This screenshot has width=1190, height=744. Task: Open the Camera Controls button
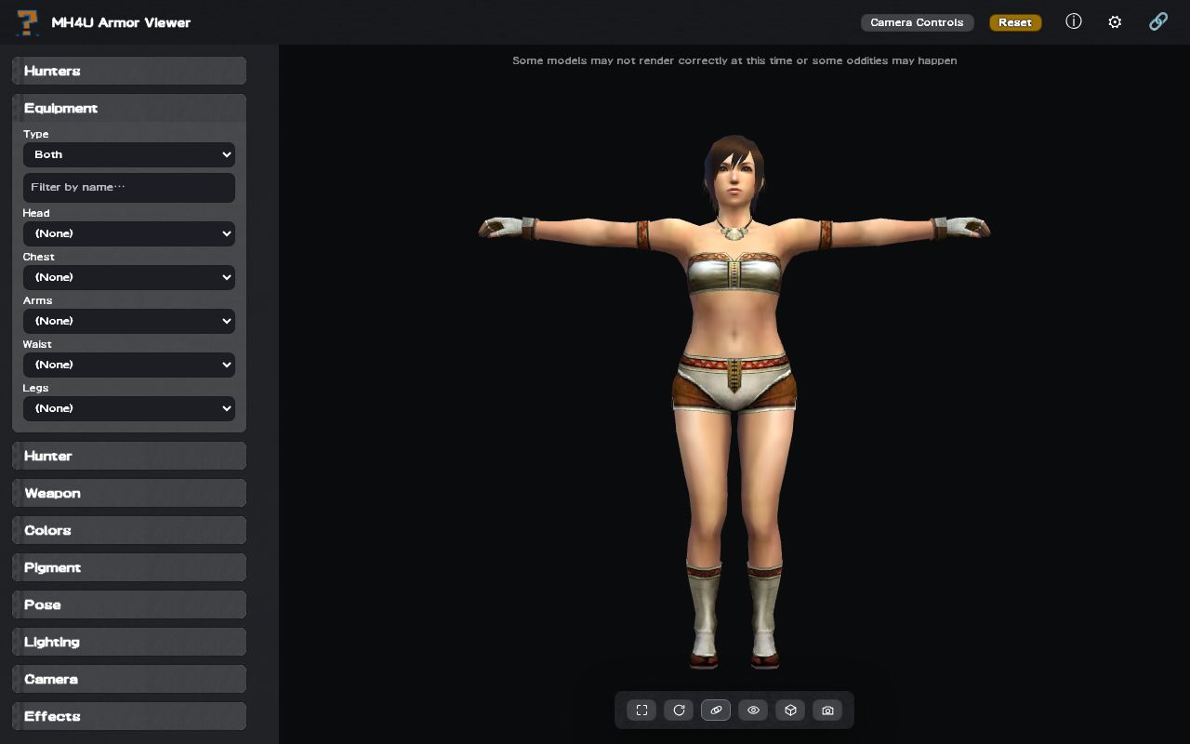coord(917,22)
